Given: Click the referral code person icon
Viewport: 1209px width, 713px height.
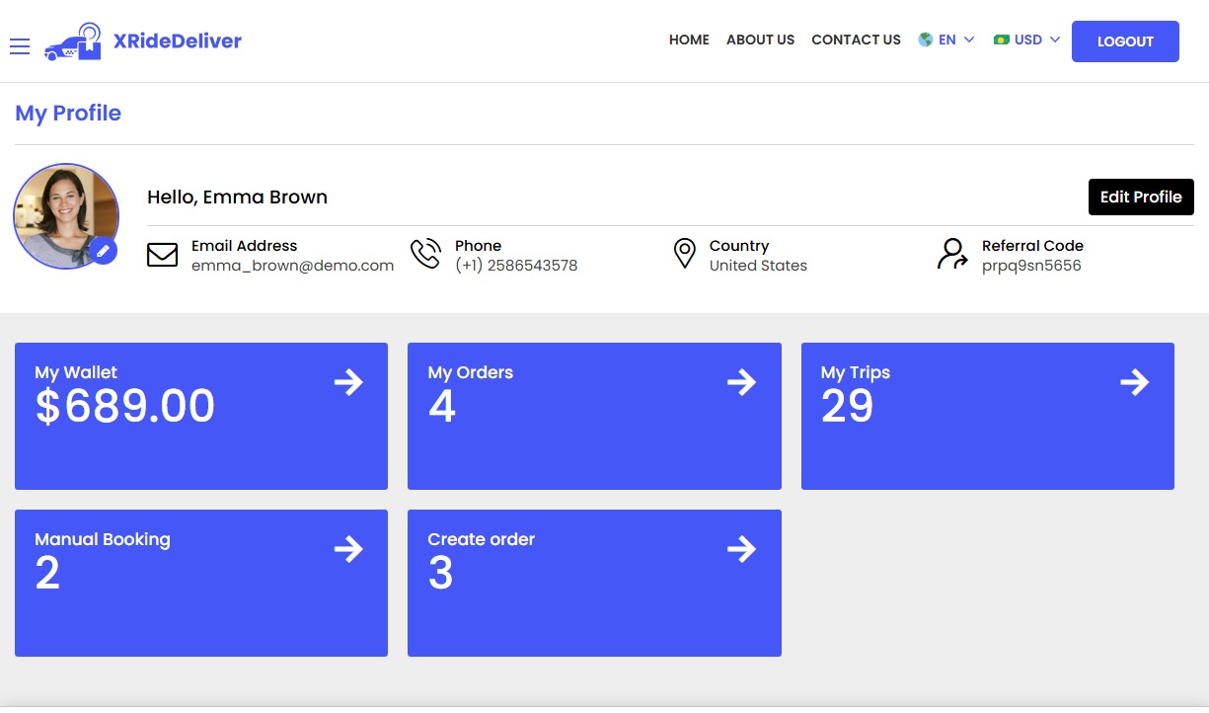Looking at the screenshot, I should (951, 254).
